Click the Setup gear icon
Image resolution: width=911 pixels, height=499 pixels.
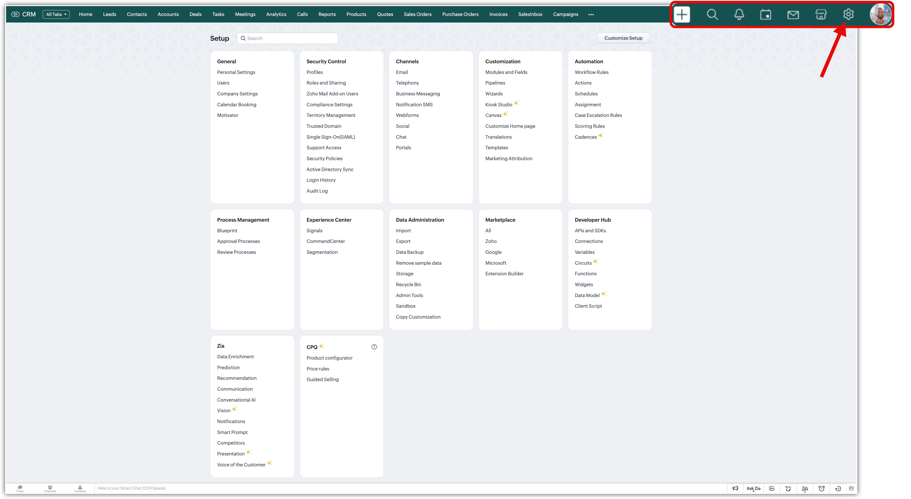click(848, 14)
